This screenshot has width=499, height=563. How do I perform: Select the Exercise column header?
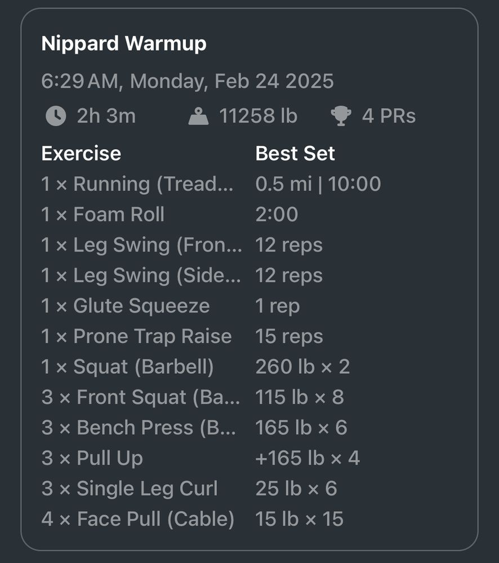[81, 154]
